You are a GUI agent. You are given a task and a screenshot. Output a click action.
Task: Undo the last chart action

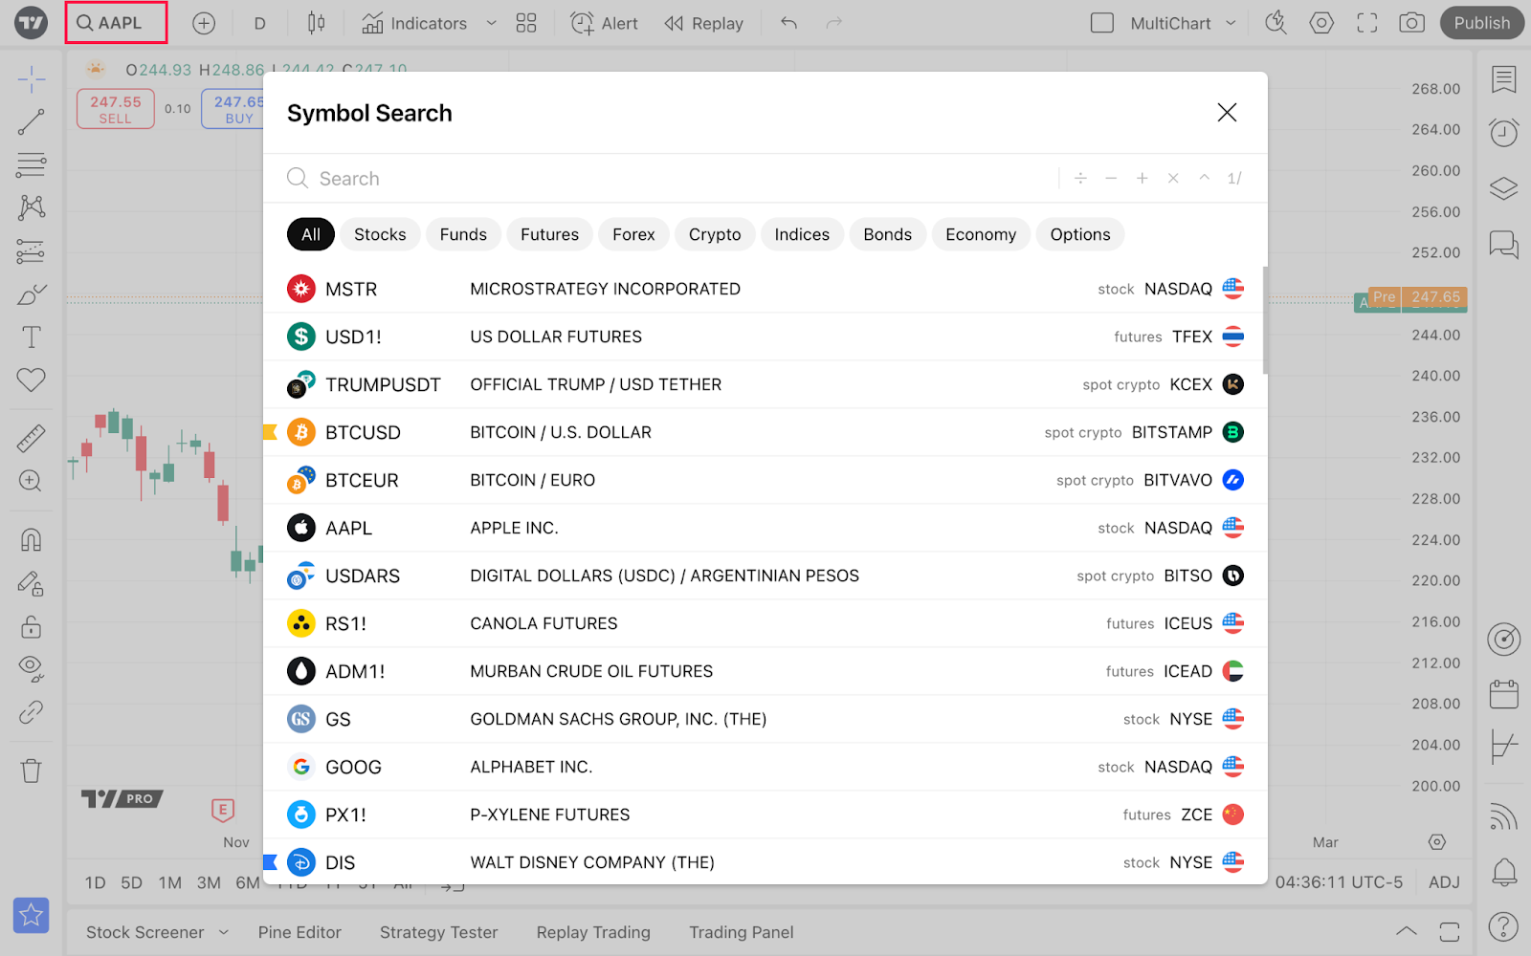[788, 23]
